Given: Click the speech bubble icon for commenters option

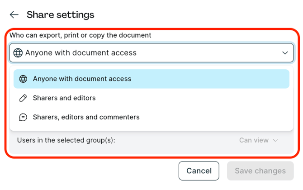Looking at the screenshot, I should 23,117.
